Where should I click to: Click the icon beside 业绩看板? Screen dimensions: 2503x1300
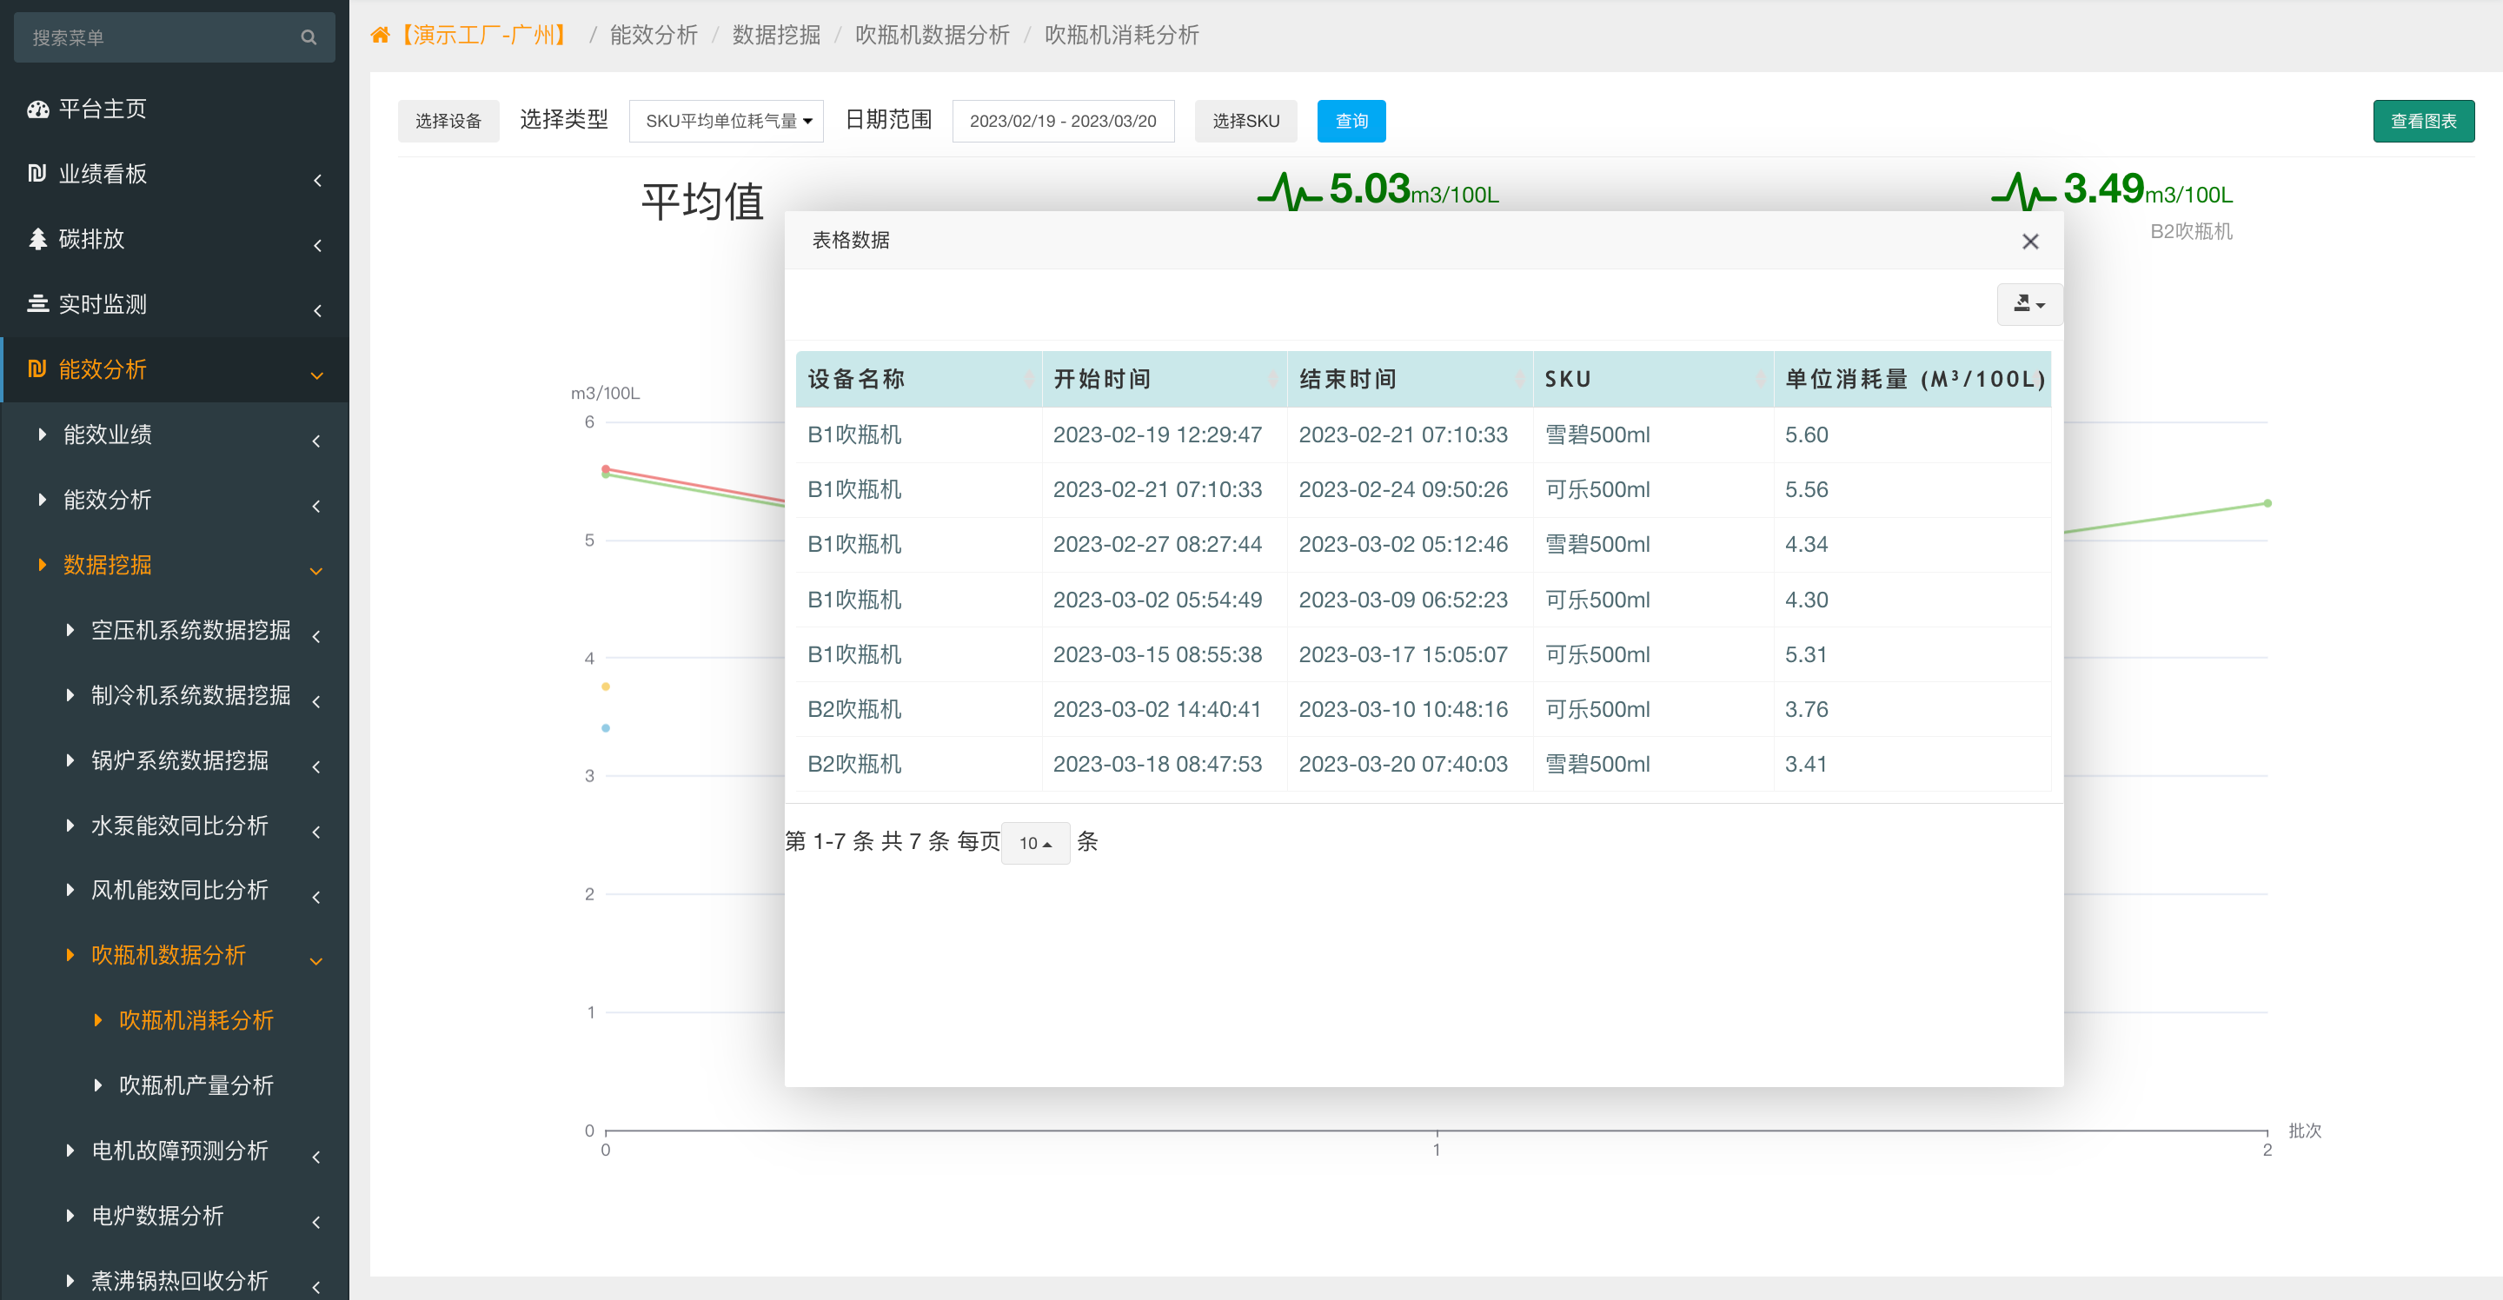pos(37,173)
